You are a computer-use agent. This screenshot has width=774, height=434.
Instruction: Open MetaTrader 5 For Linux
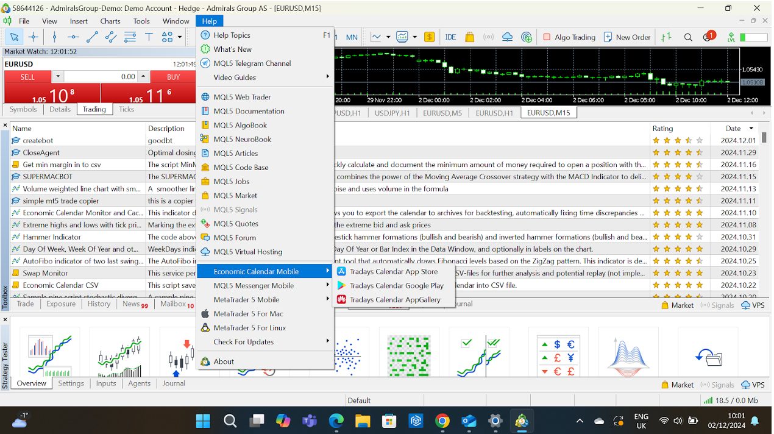pyautogui.click(x=266, y=327)
